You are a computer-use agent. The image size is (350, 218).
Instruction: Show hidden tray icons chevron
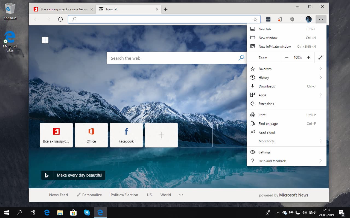tap(278, 213)
